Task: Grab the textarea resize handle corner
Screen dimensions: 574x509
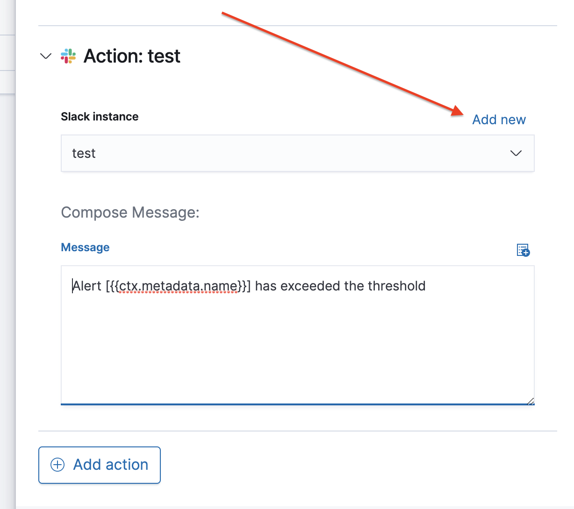Action: pos(531,401)
